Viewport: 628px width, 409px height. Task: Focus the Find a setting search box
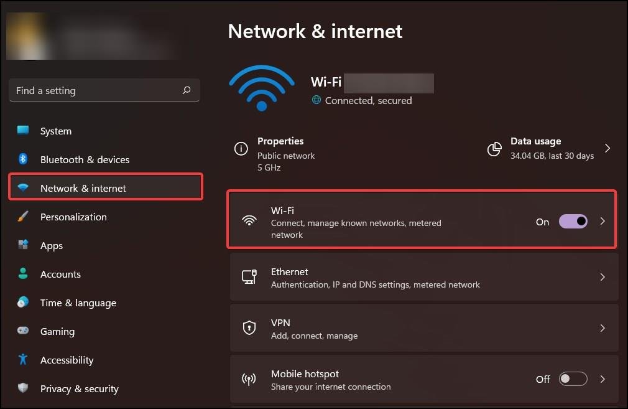click(x=104, y=90)
